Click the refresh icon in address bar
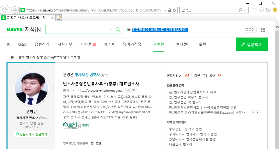Screen dimensions: 279x149 tap(174, 10)
